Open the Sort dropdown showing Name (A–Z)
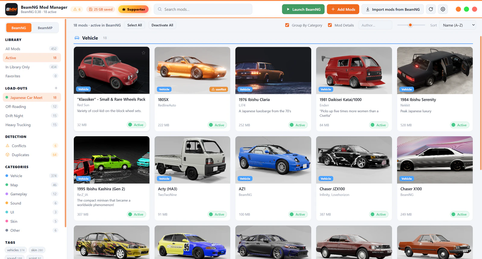Screen dimensions: 482x259 coord(458,25)
